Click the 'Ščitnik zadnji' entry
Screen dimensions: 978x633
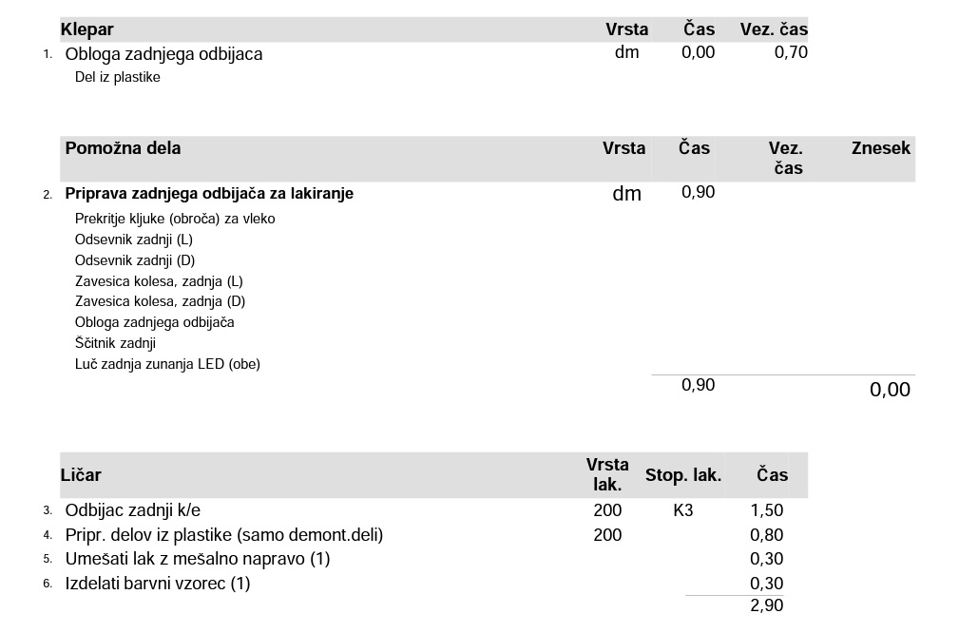[115, 343]
